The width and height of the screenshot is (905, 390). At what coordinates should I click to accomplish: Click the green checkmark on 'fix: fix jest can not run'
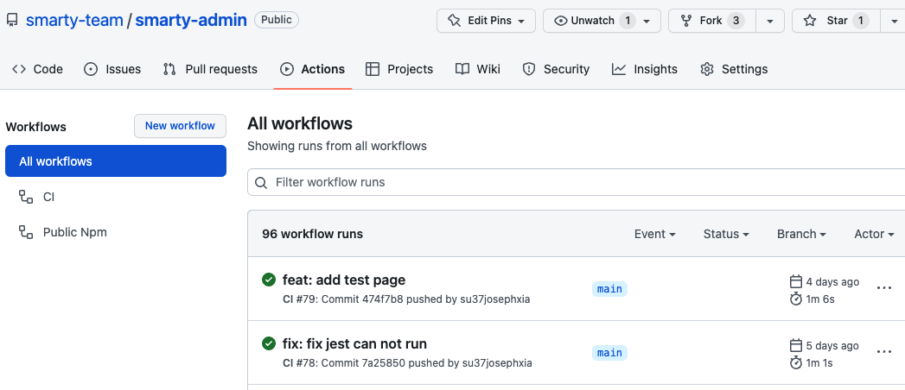(269, 343)
